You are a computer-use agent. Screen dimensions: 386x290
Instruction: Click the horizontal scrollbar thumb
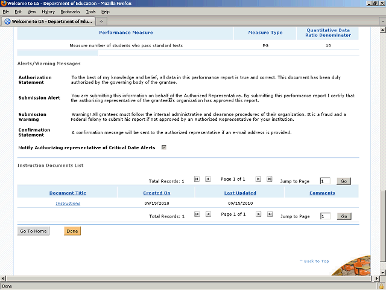[188, 279]
